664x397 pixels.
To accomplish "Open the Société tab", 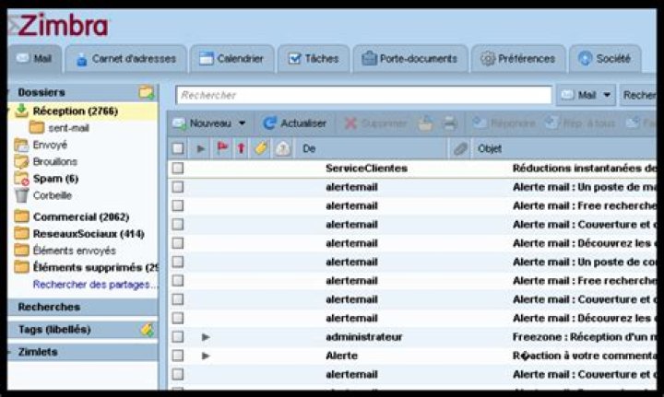I will (x=605, y=59).
